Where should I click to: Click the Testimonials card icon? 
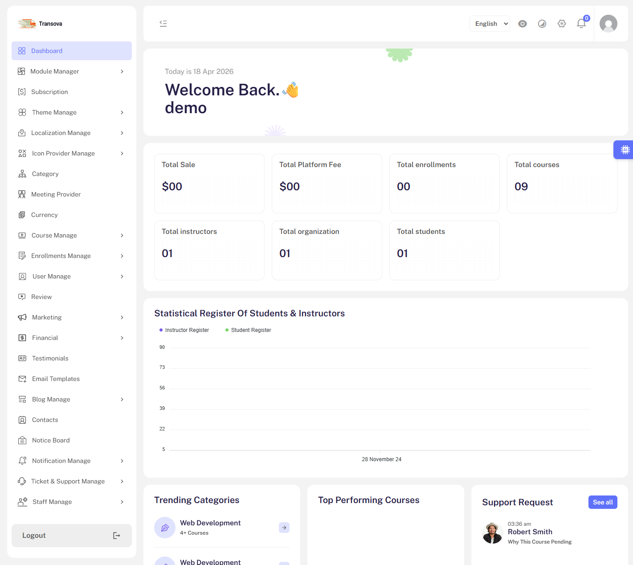(x=22, y=358)
